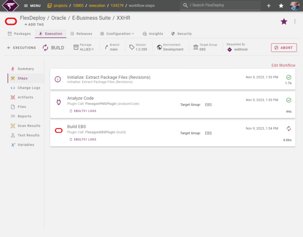Open Files in the sidebar
This screenshot has height=237, width=303.
(26, 107)
